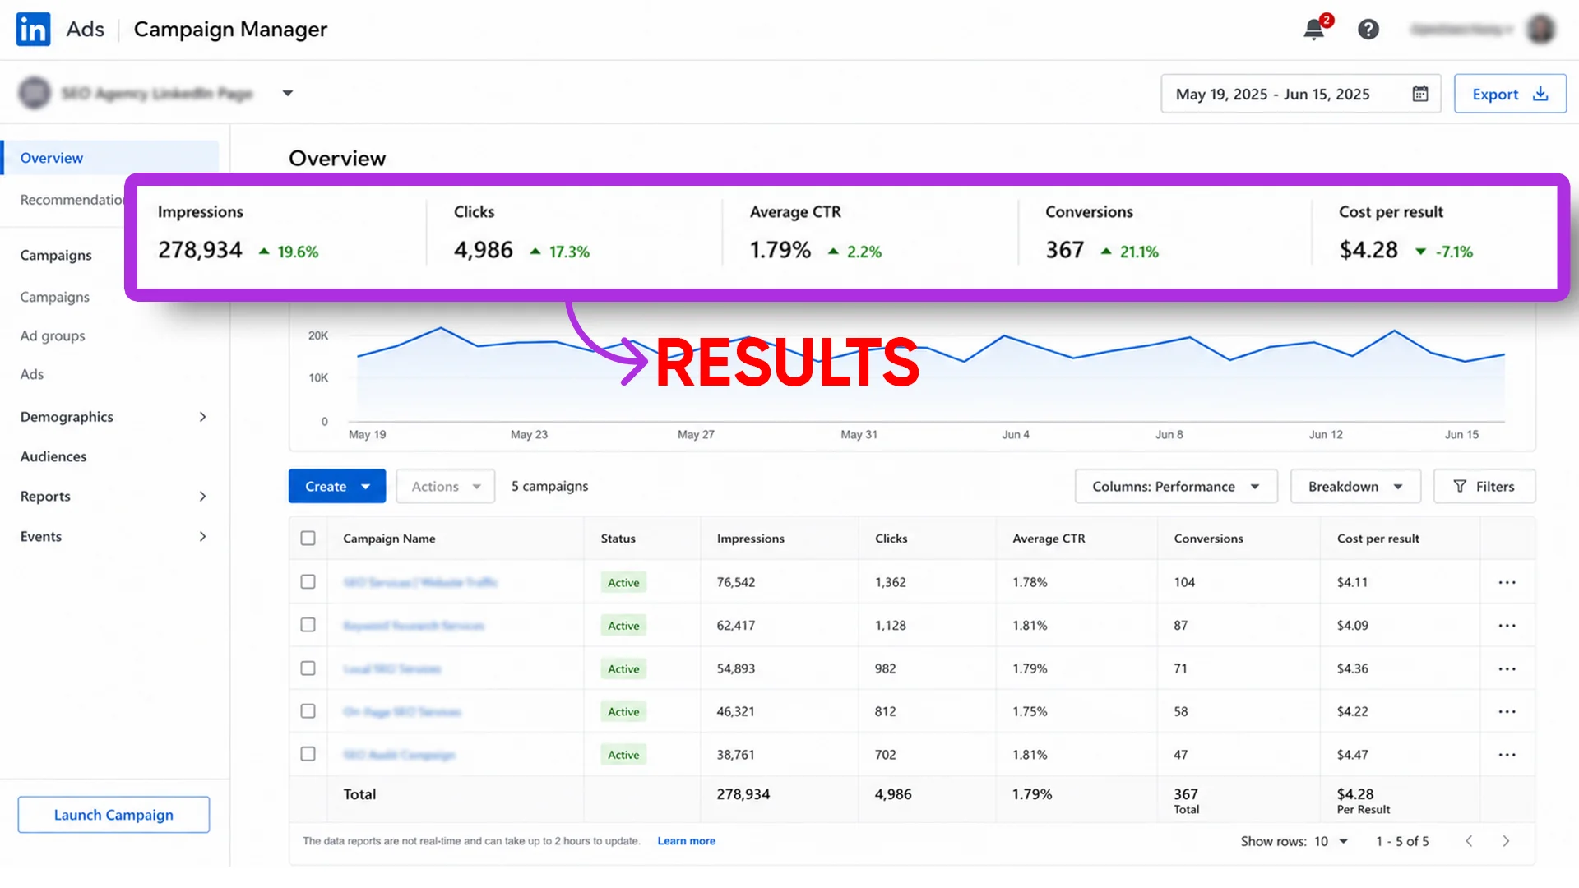Sort by the Cost per result column header
The image size is (1579, 888).
pos(1378,539)
